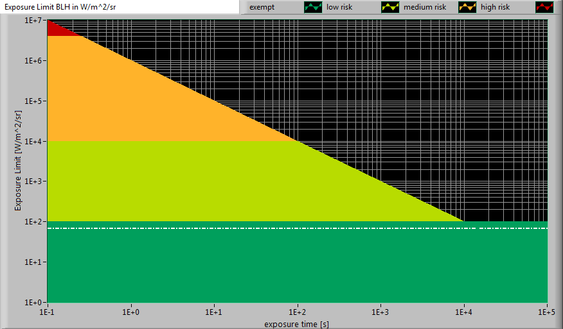Select the 'medium risk' legend label
This screenshot has height=329, width=563.
[424, 7]
